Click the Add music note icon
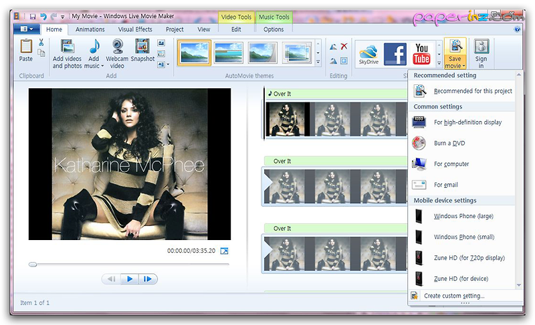Viewport: 535px width, 325px height. coord(94,46)
